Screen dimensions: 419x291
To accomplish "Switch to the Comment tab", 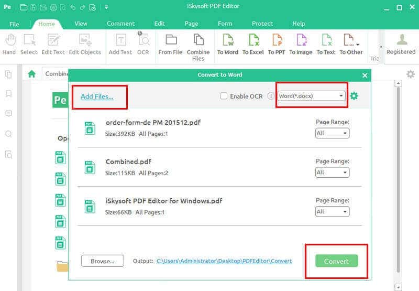I will 120,24.
